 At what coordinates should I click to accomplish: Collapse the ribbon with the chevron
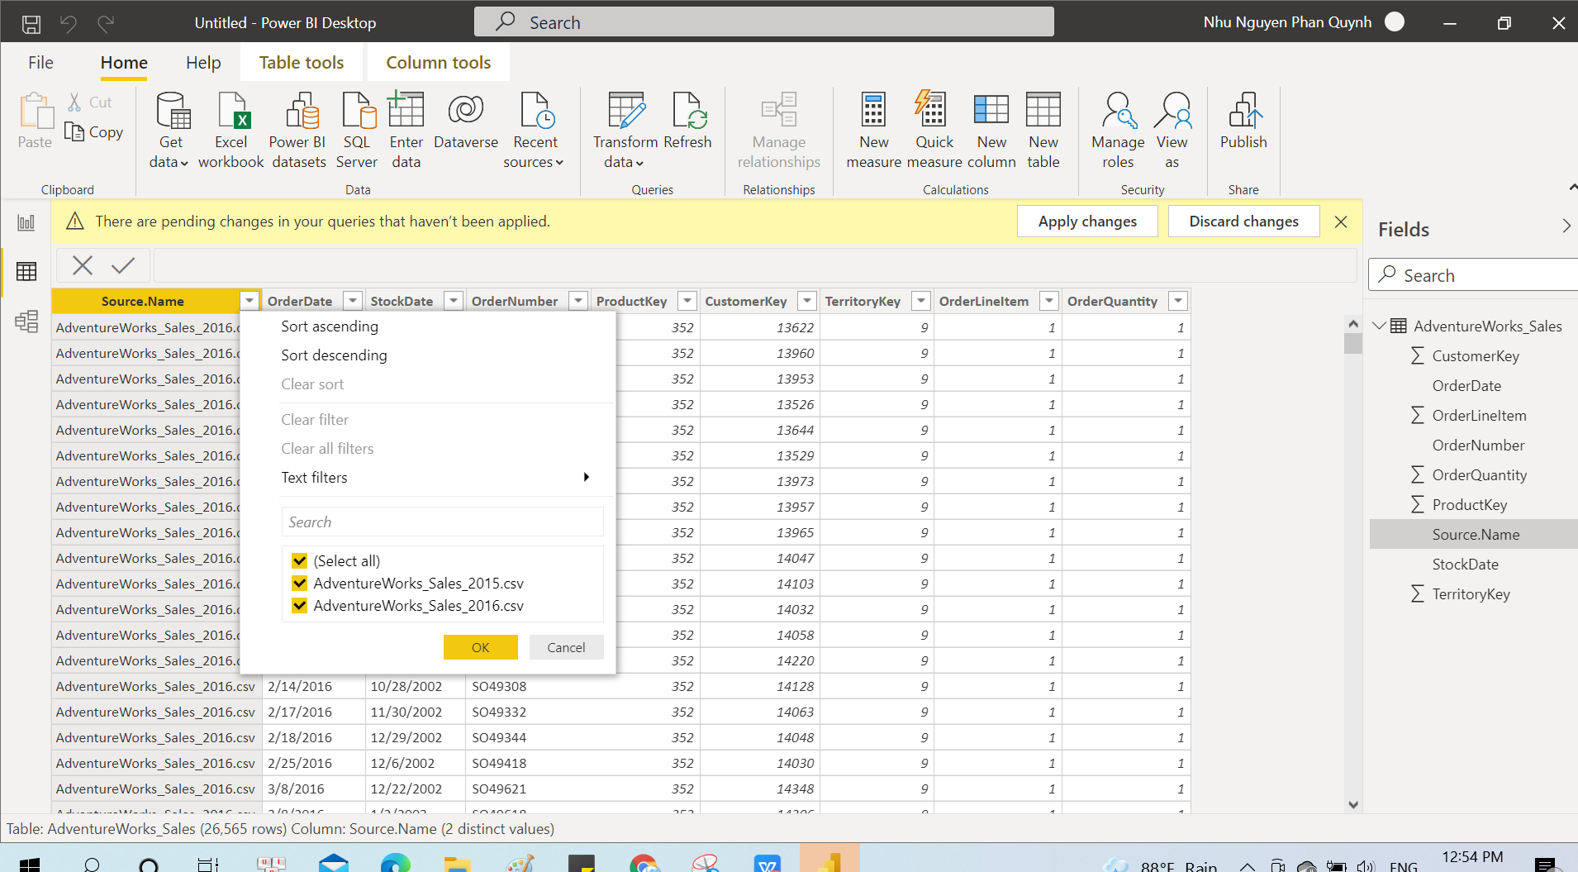point(1572,188)
